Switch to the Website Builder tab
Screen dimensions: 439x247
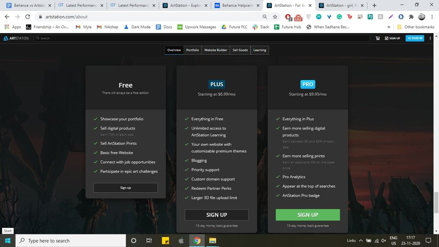(x=216, y=50)
